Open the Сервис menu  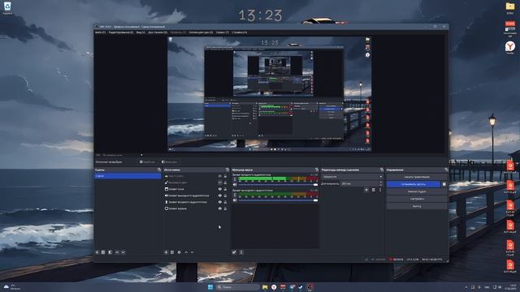222,32
